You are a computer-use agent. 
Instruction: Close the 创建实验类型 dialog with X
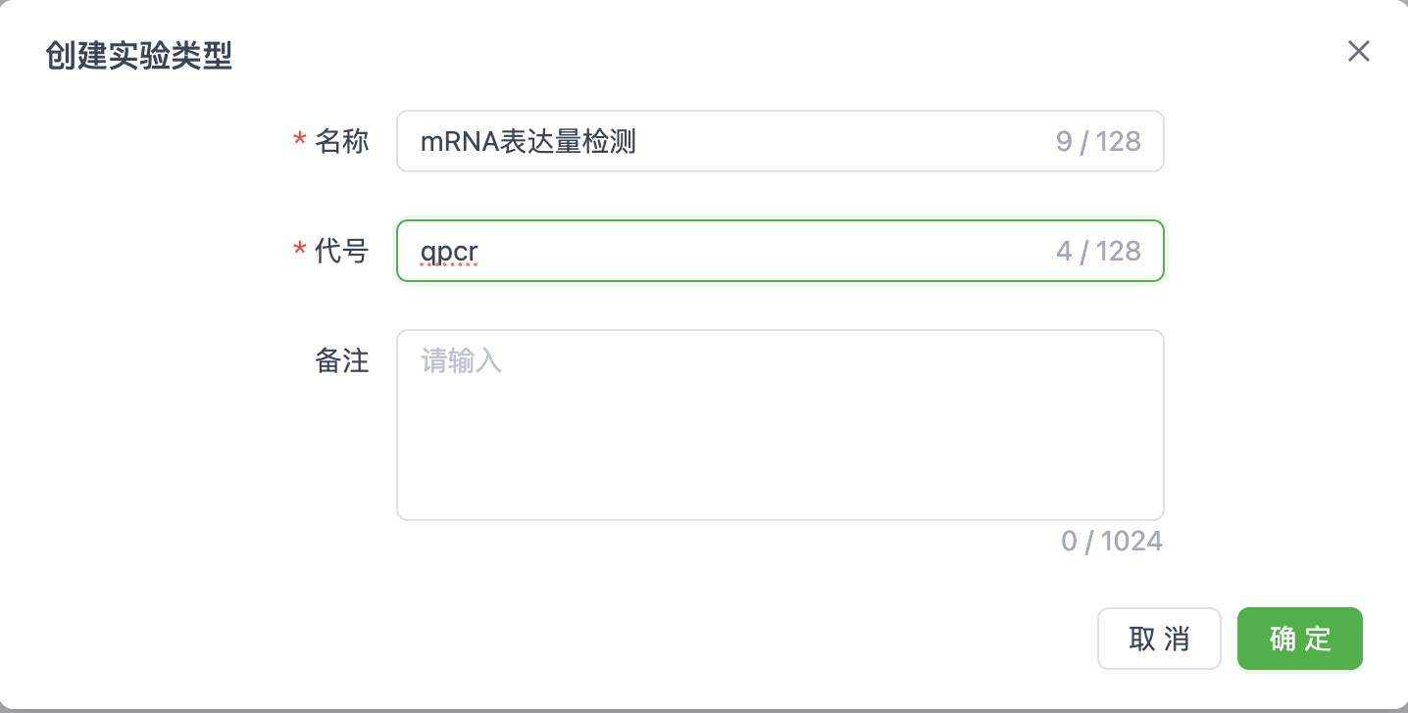pyautogui.click(x=1358, y=52)
